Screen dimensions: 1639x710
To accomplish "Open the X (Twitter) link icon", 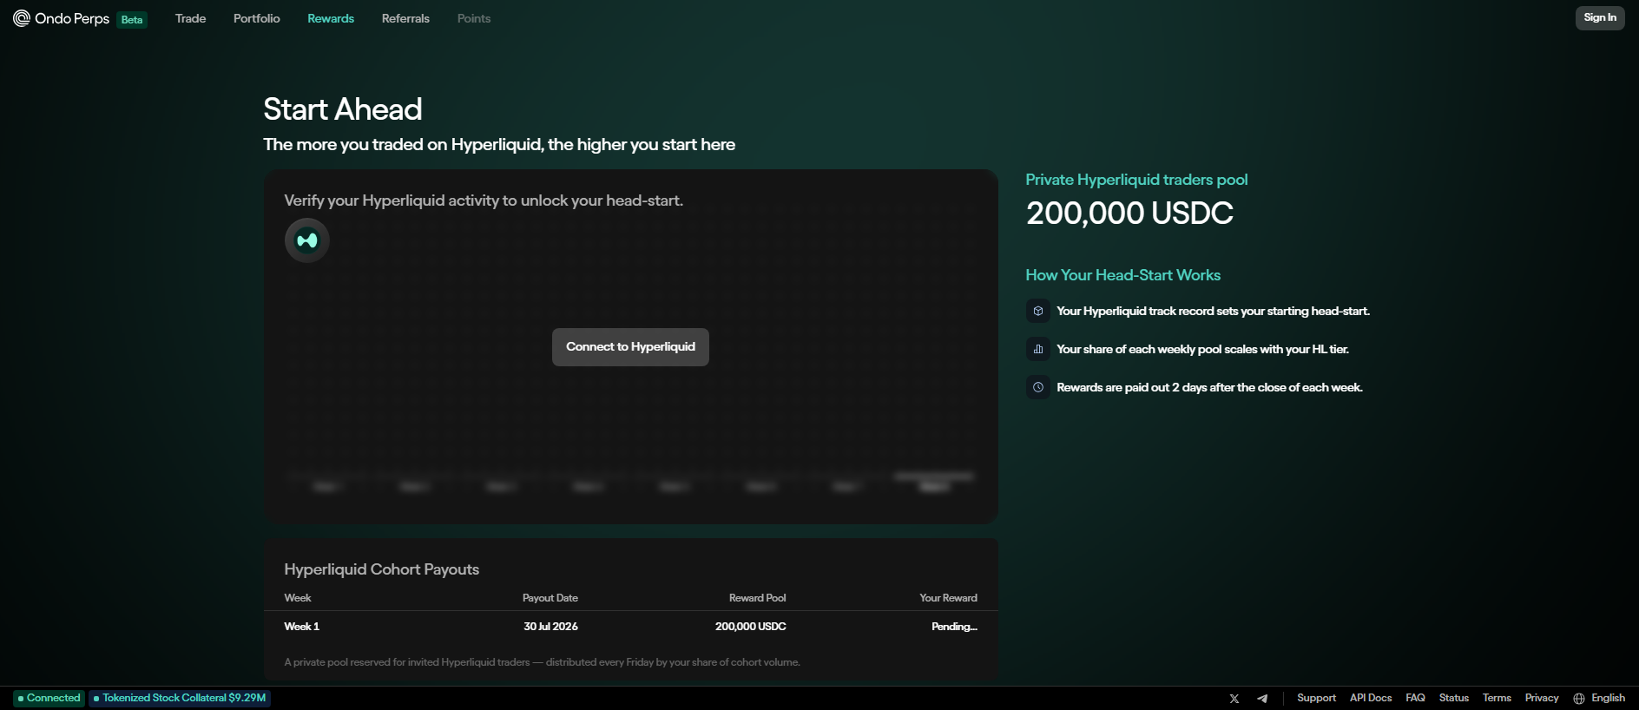I will tap(1234, 699).
